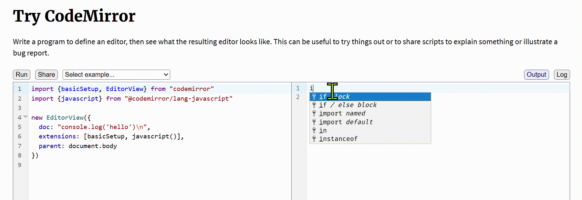The width and height of the screenshot is (582, 200).
Task: Click line number 9 in left editor gutter
Action: (20, 165)
